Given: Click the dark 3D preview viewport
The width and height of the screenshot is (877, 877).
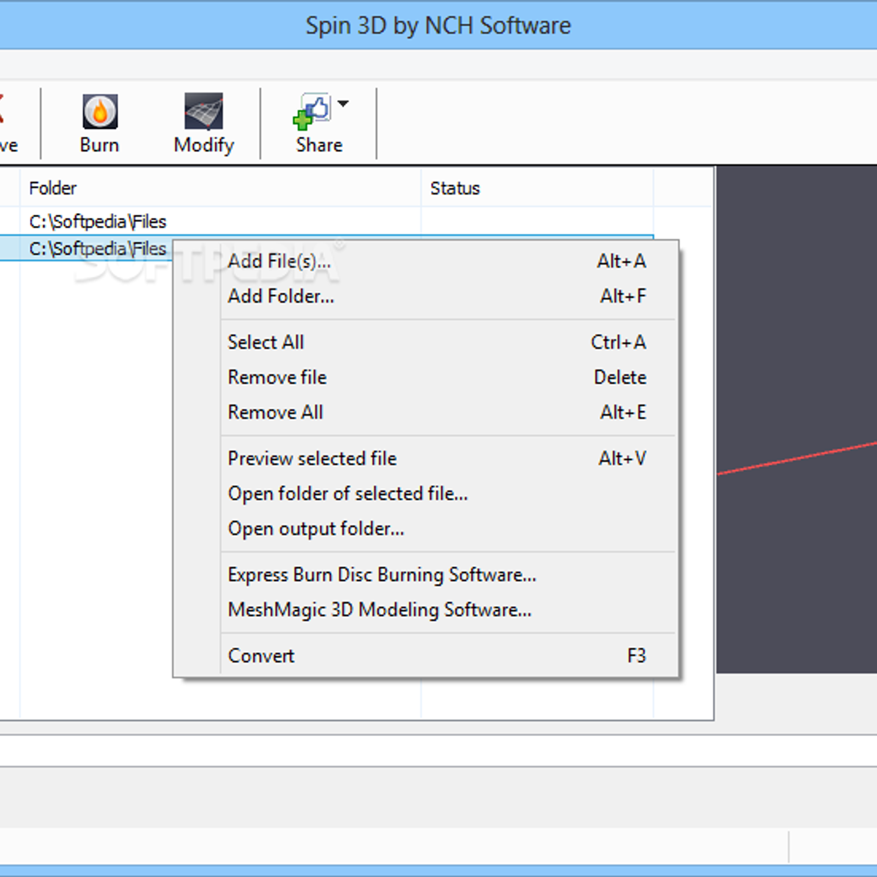Looking at the screenshot, I should [x=797, y=420].
